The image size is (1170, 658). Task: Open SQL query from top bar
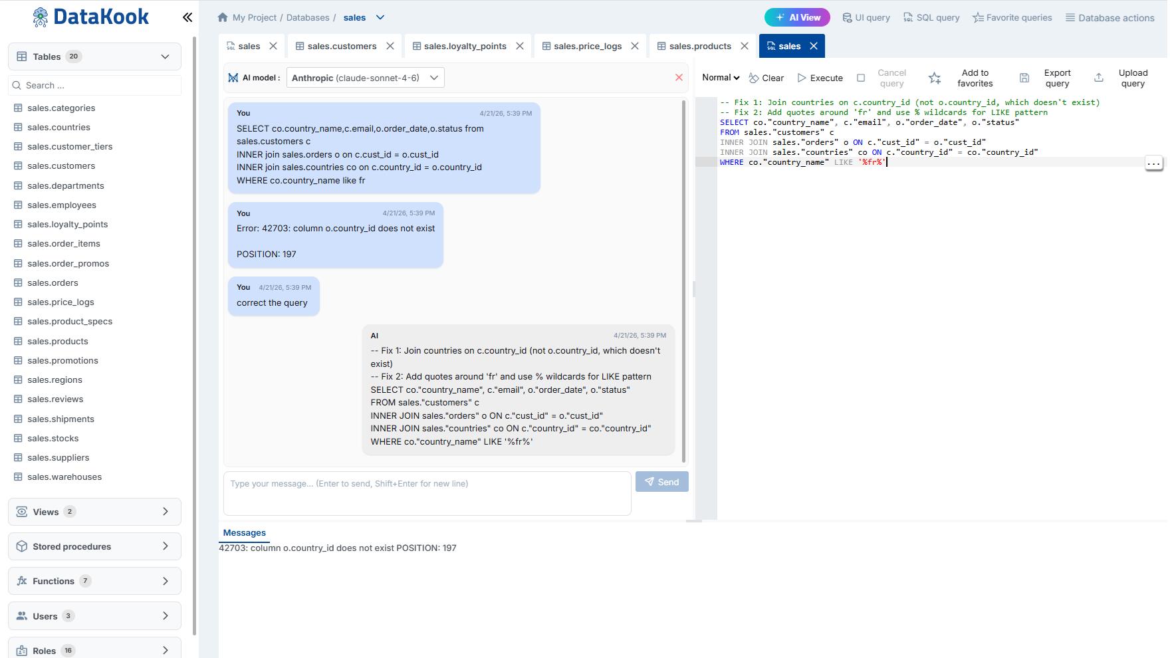tap(931, 18)
